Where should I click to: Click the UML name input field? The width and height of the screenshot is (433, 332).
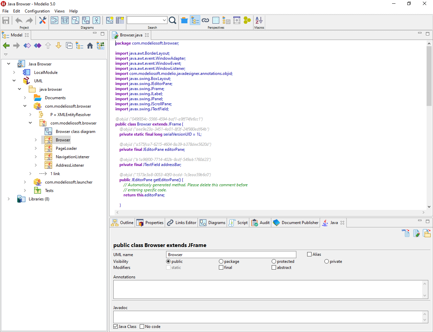coord(231,255)
